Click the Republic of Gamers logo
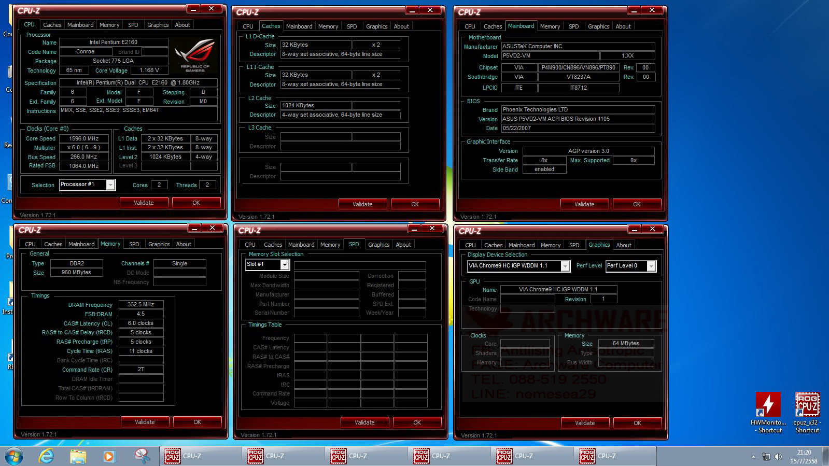 [x=194, y=55]
